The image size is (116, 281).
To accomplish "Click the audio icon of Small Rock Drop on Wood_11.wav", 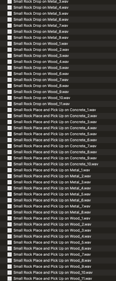I will 10,104.
